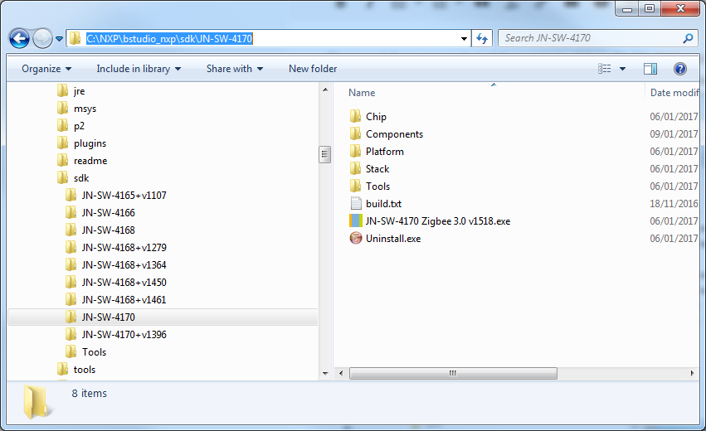
Task: Click the folder icon in the address bar
Action: pos(75,38)
